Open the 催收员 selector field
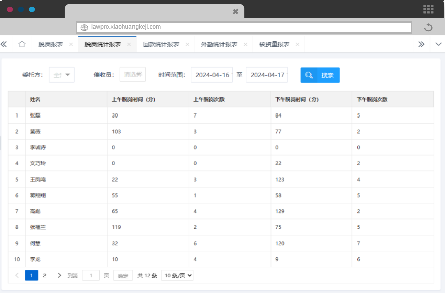 132,75
